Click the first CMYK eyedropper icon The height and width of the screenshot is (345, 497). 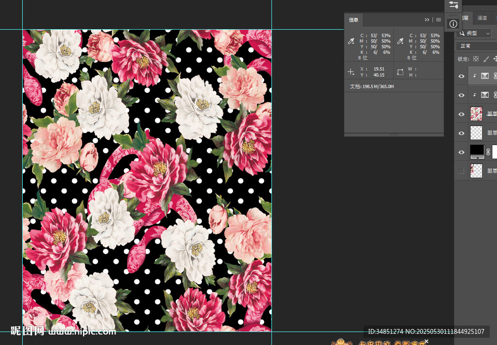point(351,42)
